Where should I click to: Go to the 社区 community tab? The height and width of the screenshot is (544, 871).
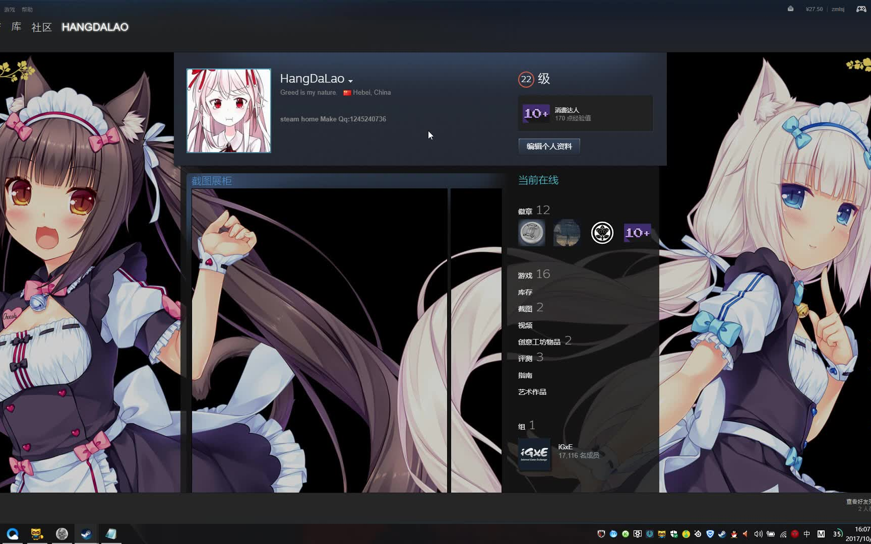(41, 27)
